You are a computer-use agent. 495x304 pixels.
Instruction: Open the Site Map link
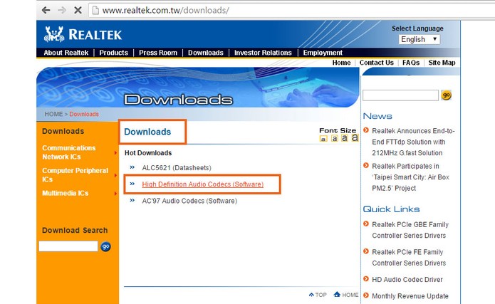(x=442, y=63)
